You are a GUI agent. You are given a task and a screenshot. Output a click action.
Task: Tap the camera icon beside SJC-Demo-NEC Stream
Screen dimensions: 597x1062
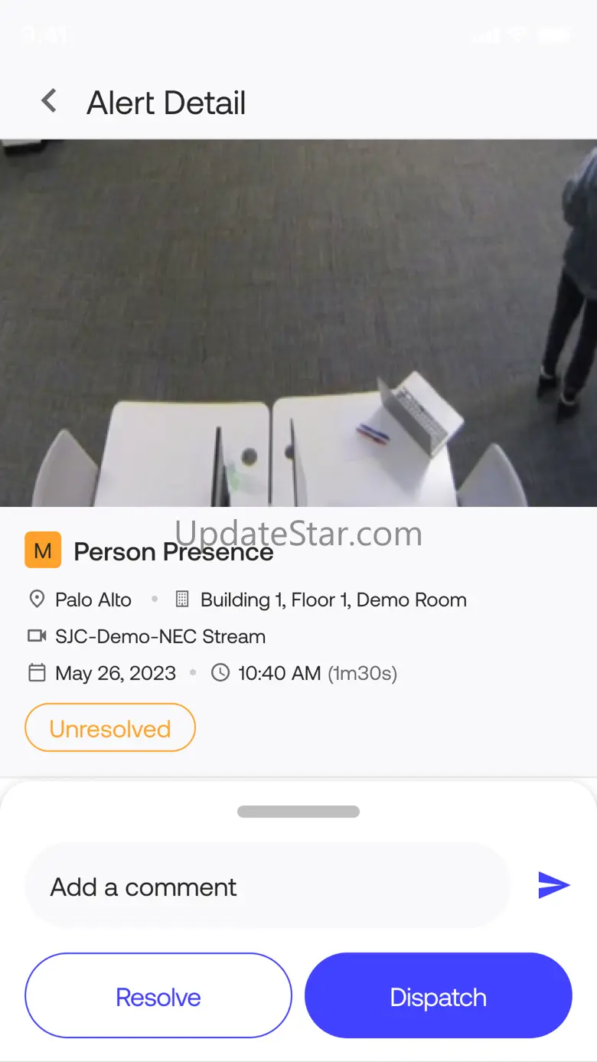pyautogui.click(x=37, y=636)
